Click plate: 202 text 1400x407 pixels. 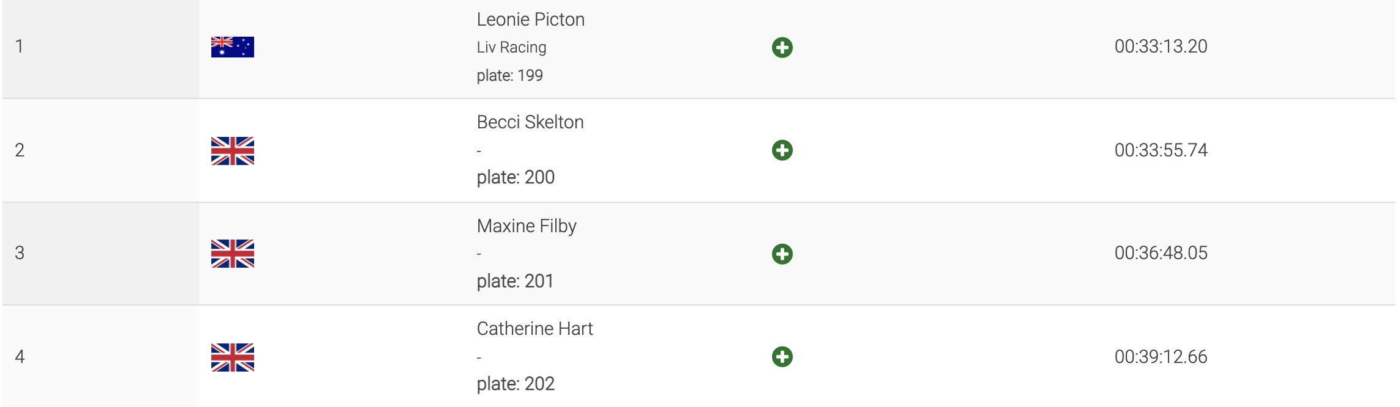tap(515, 384)
